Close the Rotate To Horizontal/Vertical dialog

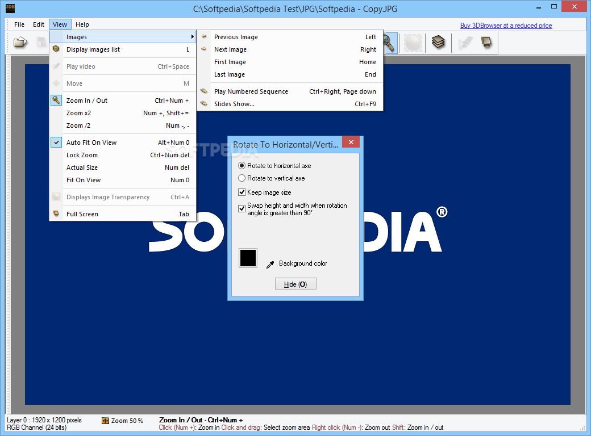tap(351, 142)
